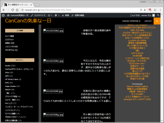Open the 投稿の RSS feed link
This screenshot has height=123, width=164.
(x=10, y=43)
